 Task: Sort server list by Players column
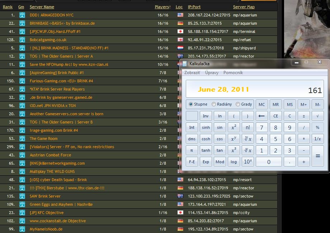(x=162, y=7)
